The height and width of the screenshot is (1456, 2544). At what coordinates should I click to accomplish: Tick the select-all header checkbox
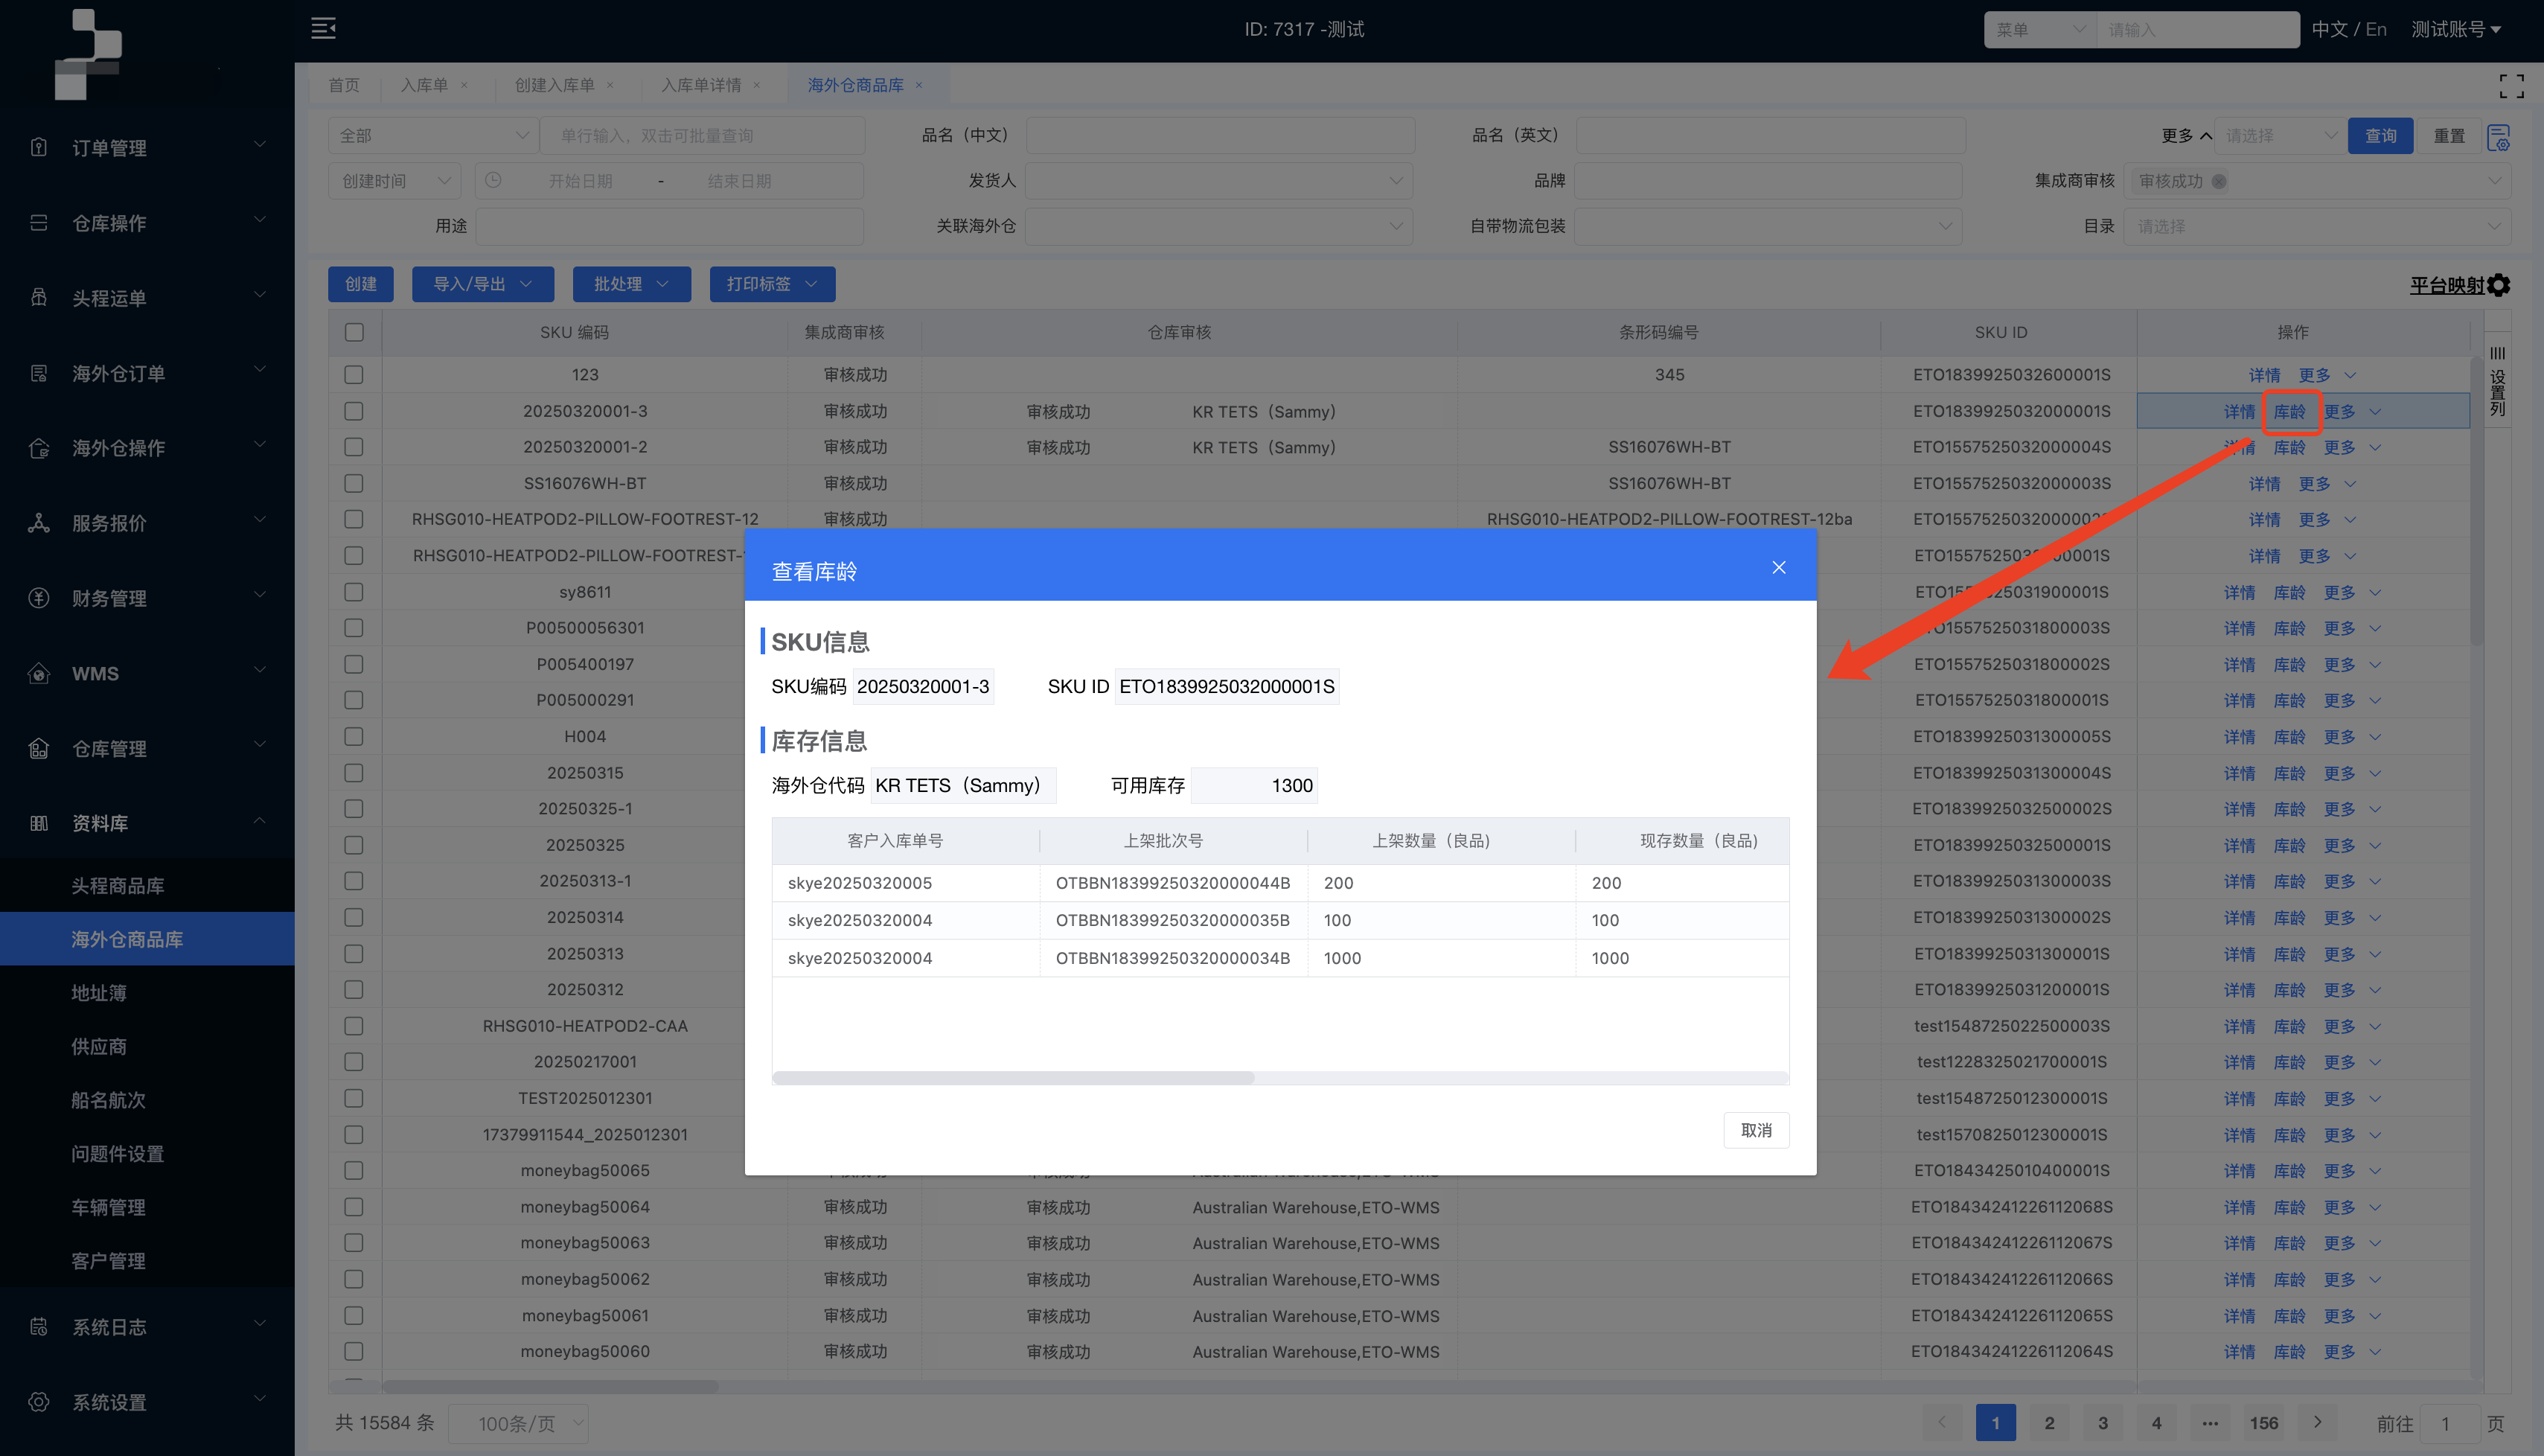point(354,332)
